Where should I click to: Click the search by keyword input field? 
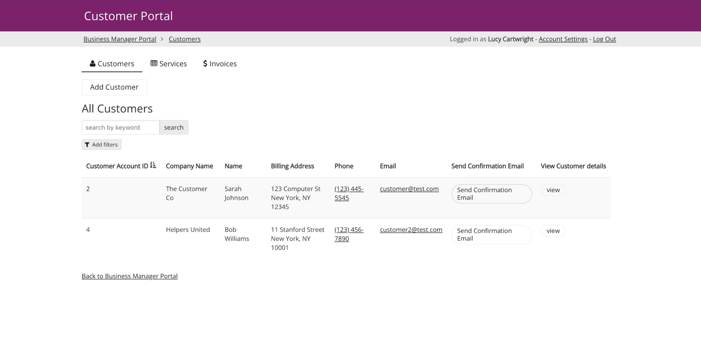(120, 127)
